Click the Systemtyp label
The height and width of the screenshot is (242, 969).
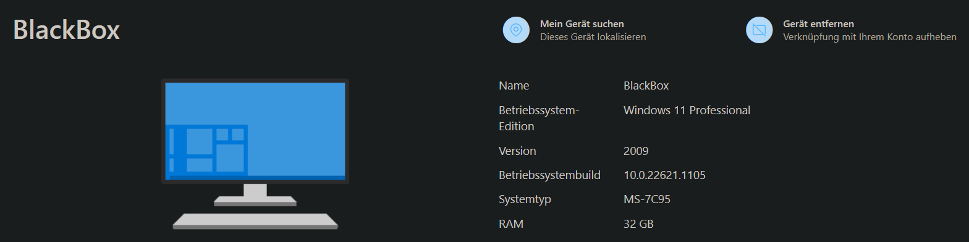(x=525, y=200)
